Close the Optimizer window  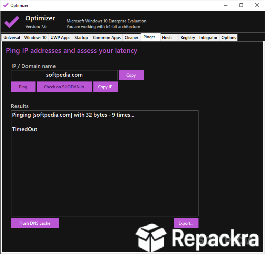[x=257, y=6]
